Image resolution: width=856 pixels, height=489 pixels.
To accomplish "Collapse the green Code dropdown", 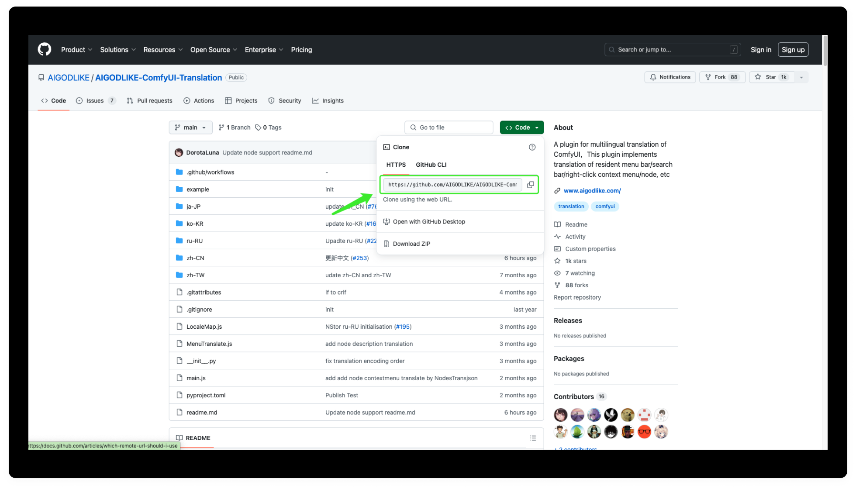I will click(x=522, y=127).
